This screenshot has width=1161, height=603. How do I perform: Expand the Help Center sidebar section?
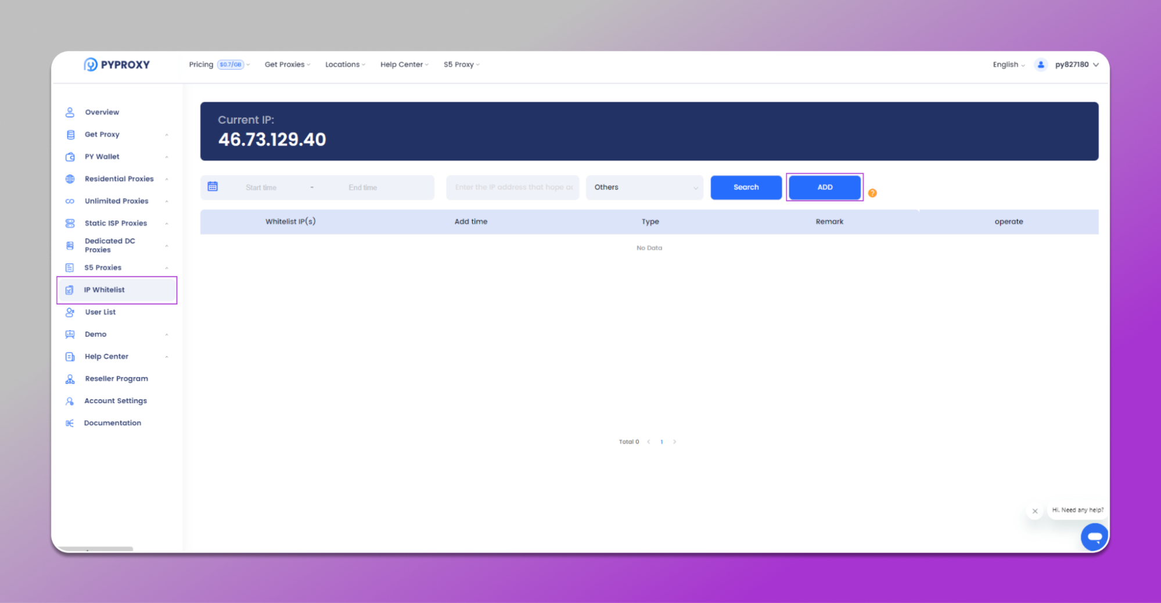167,357
